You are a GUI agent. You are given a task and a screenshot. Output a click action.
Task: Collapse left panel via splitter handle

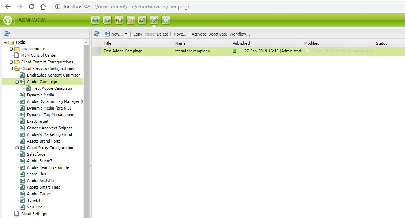click(90, 166)
